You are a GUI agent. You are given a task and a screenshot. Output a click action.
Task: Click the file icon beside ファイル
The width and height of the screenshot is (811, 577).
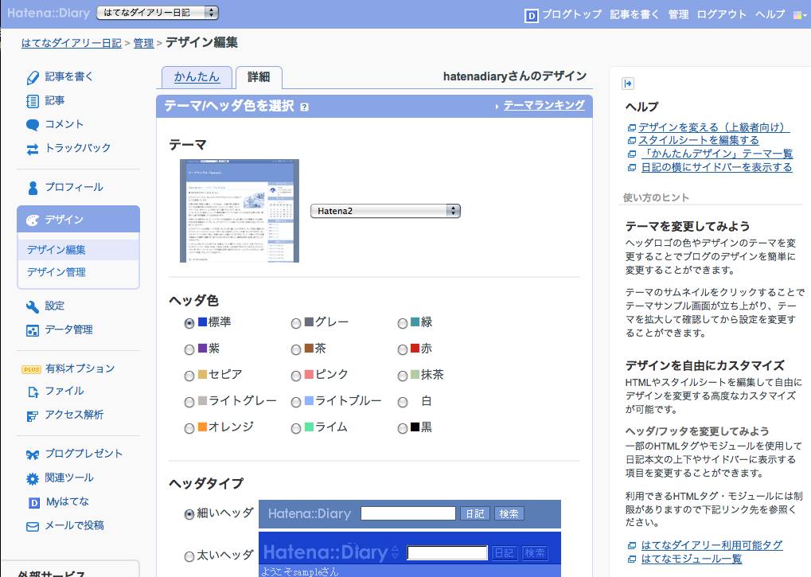point(33,392)
